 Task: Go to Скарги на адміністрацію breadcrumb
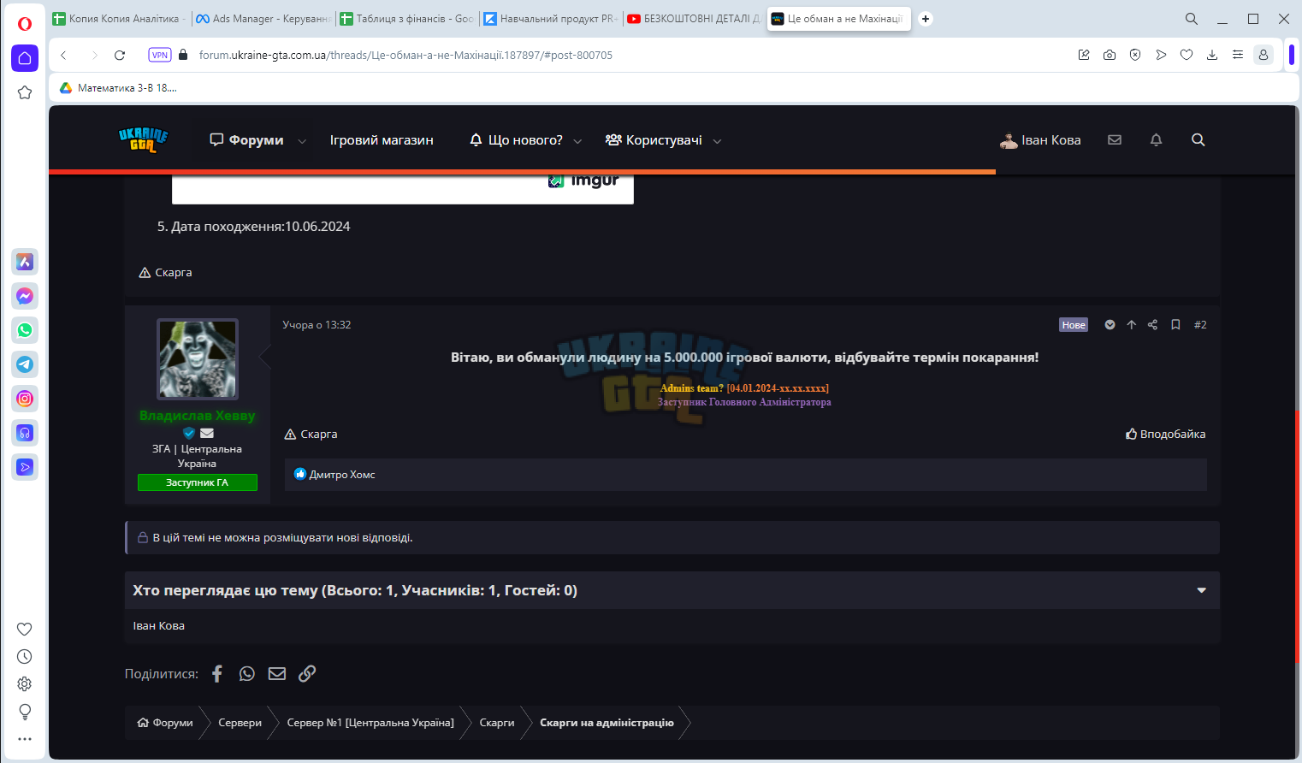(x=607, y=723)
